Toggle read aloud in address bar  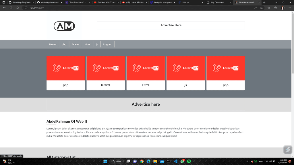[x=256, y=8]
